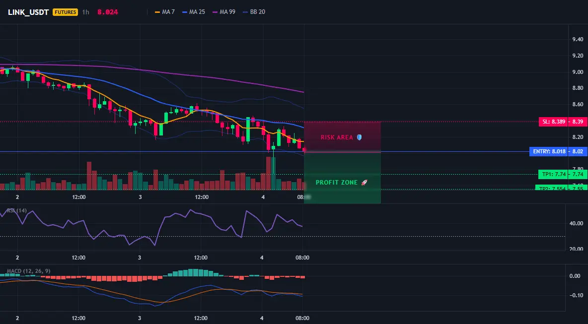The width and height of the screenshot is (588, 324).
Task: Click the shield icon beside RISK AREA
Action: (x=359, y=137)
